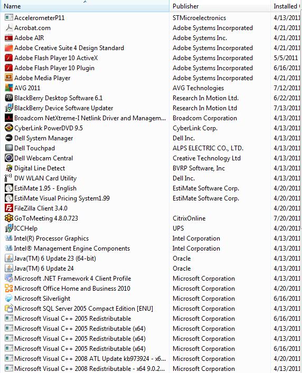
Task: Click the GoToMeeting 4.8.0.723 icon
Action: tap(9, 218)
